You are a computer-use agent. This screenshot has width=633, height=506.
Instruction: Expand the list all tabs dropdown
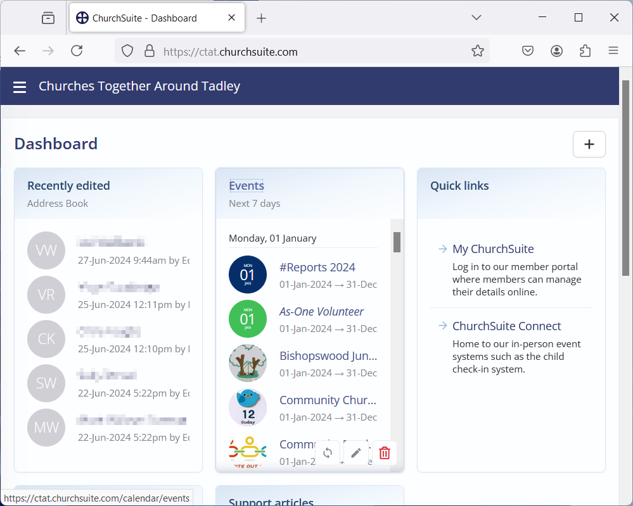[x=476, y=17]
